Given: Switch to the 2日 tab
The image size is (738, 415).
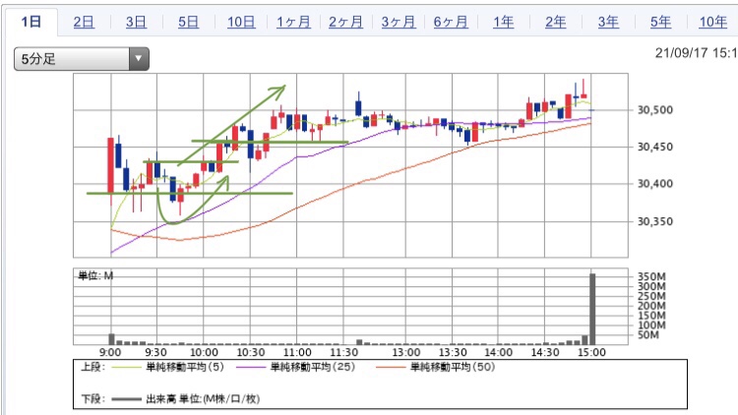Looking at the screenshot, I should 84,21.
